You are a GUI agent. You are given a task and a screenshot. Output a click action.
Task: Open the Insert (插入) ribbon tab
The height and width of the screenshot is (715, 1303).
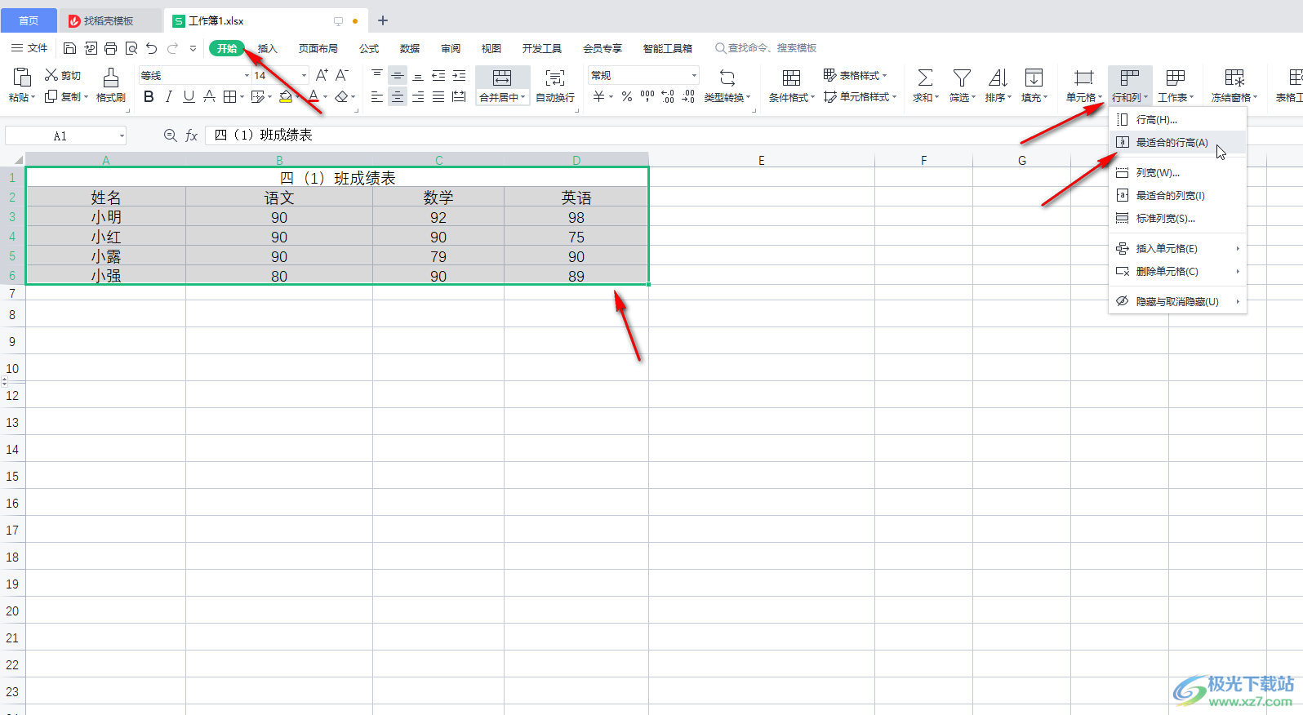tap(268, 48)
